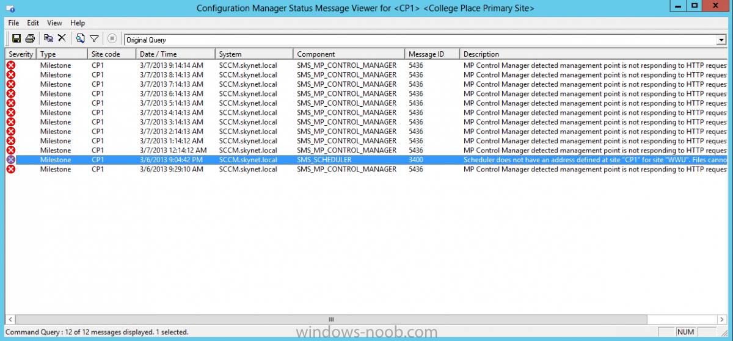Select message ID 3400 cell
The image size is (733, 341).
[416, 160]
